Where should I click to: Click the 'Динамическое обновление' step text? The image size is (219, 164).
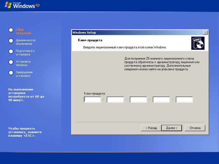(x=26, y=42)
